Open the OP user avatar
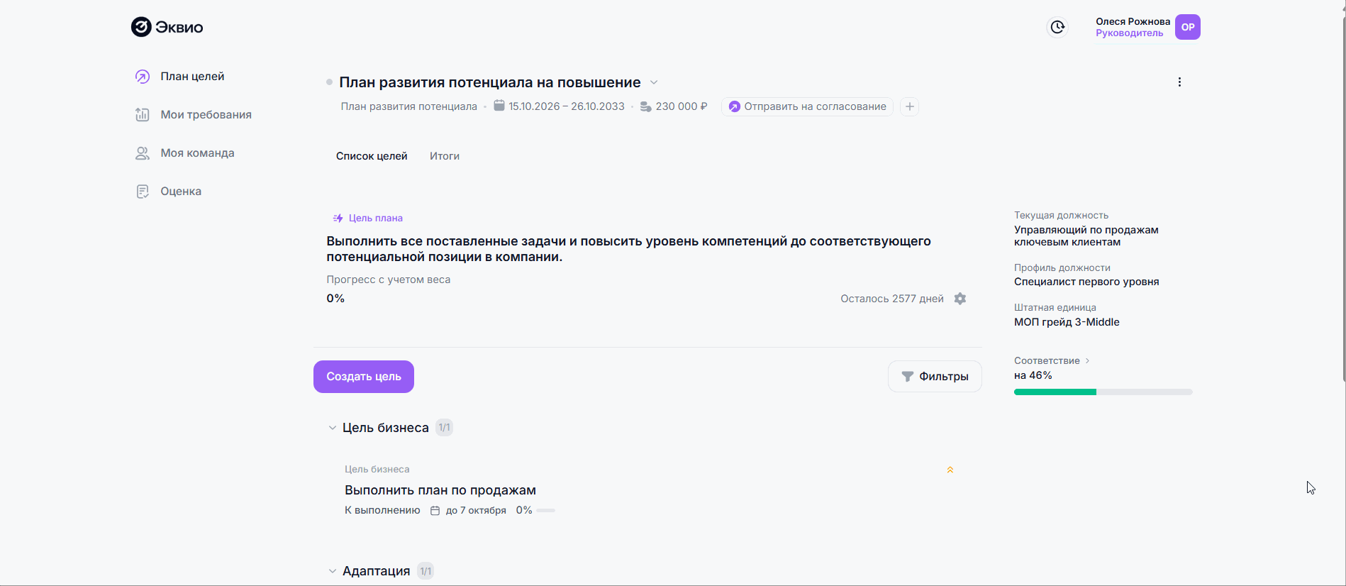Image resolution: width=1346 pixels, height=586 pixels. [1188, 27]
